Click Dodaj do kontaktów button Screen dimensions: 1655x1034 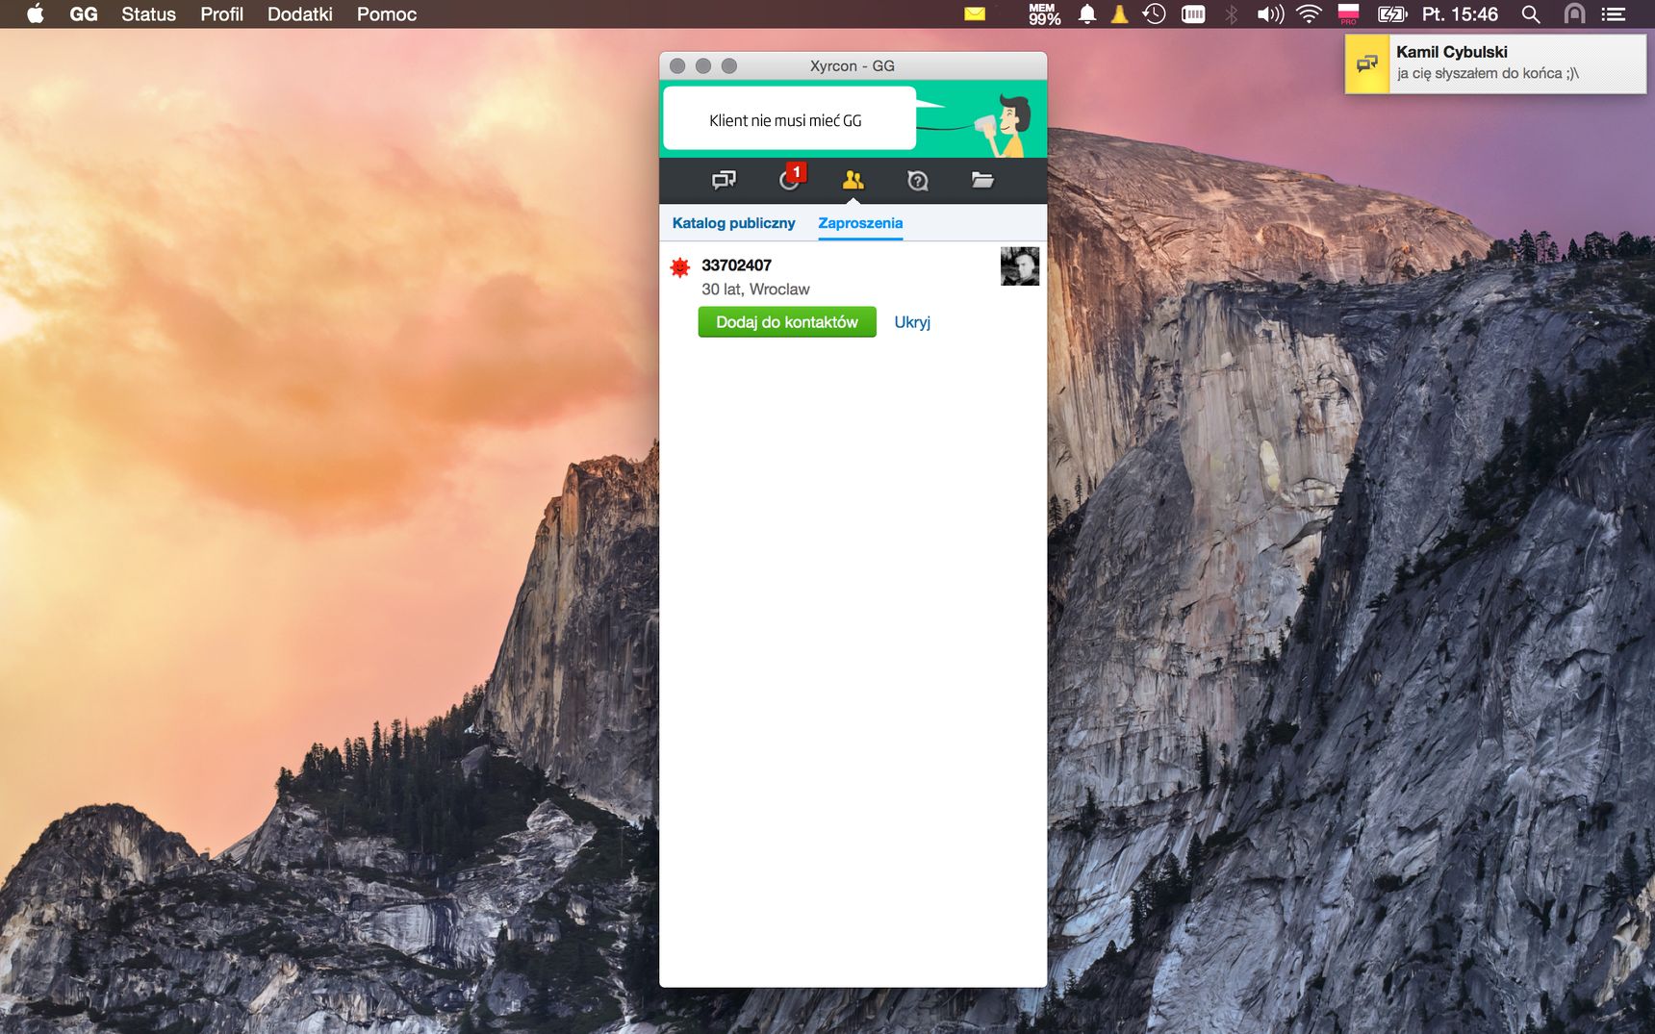click(787, 322)
